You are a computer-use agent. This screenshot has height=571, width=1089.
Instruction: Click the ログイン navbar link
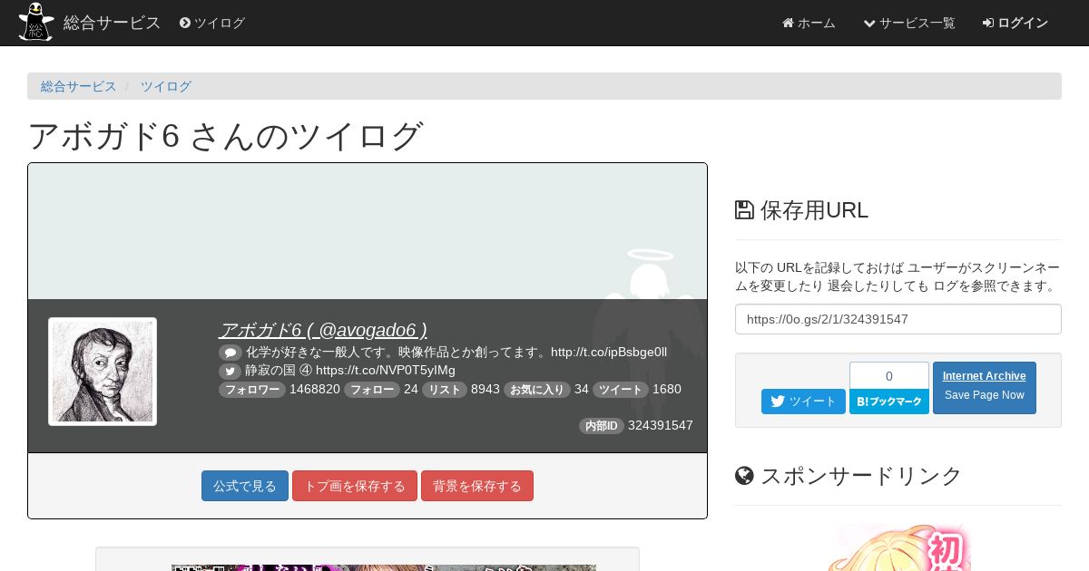[x=1015, y=23]
